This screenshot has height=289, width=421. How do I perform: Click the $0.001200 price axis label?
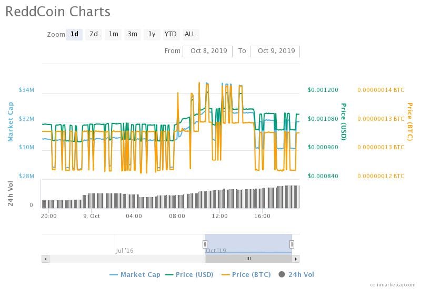tap(323, 90)
